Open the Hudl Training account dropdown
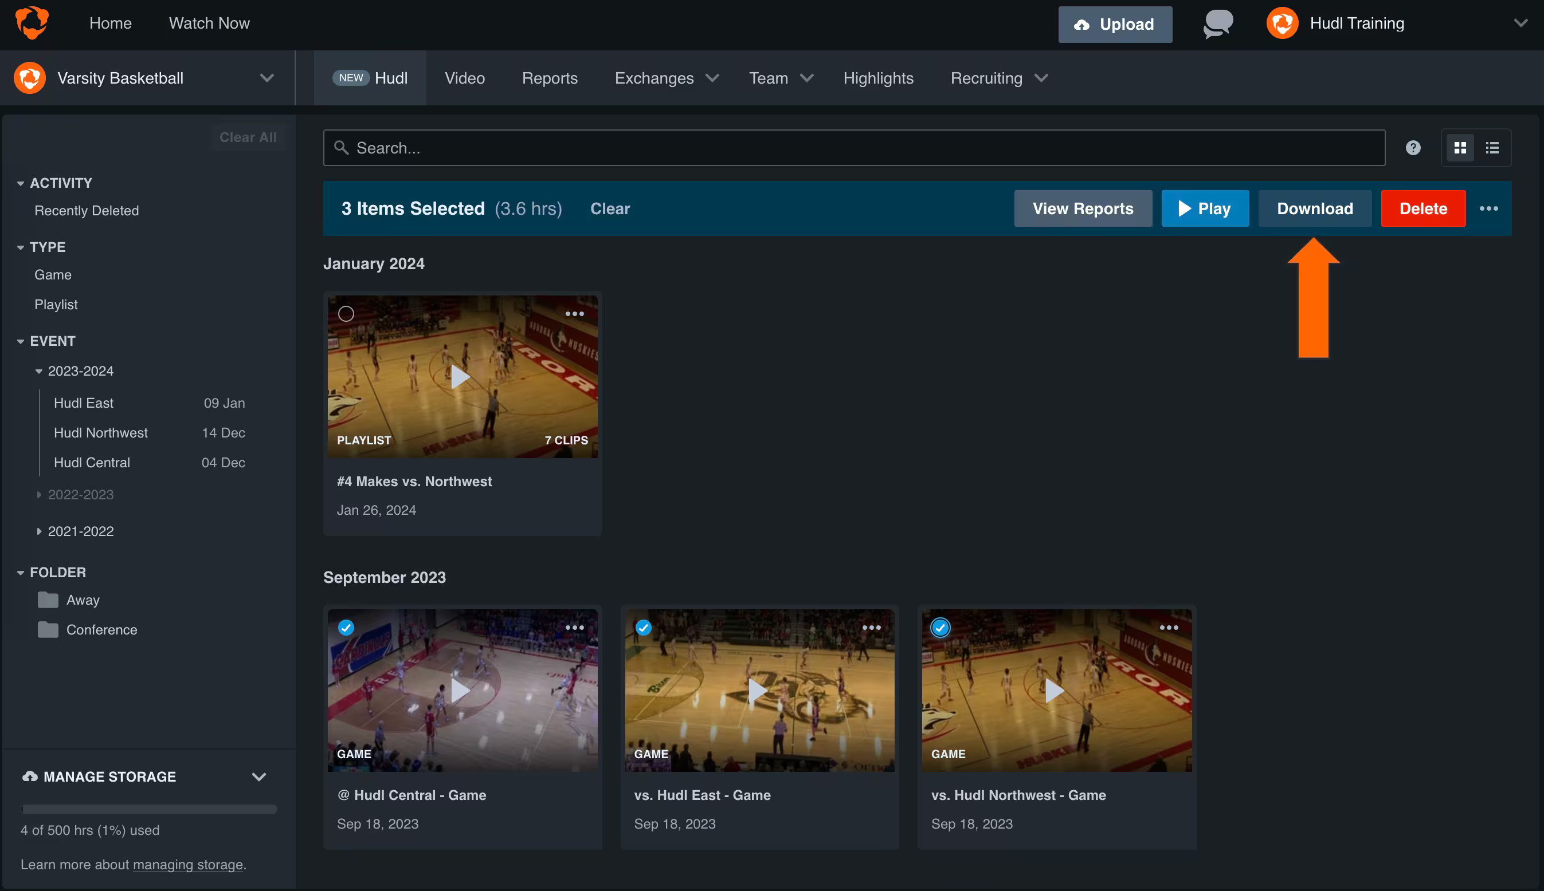The width and height of the screenshot is (1544, 891). click(x=1520, y=23)
